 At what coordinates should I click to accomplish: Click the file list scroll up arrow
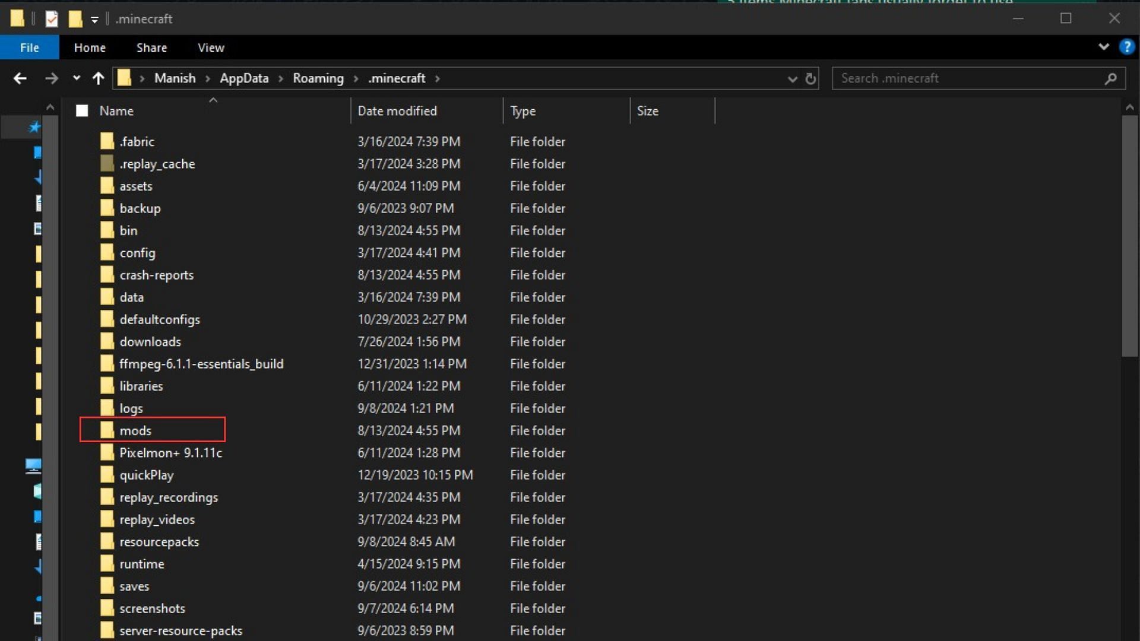[x=1129, y=107]
